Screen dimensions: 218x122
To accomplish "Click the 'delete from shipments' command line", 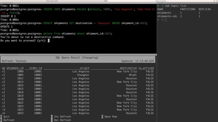I will click(x=56, y=34).
